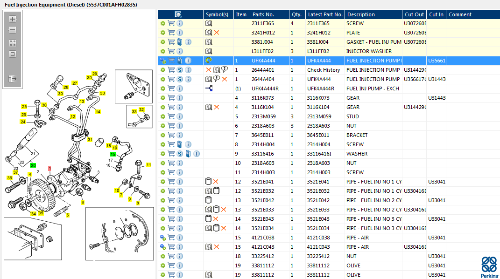
Task: Click the list-with-arrow icon in diagram toolbar
Action: click(13, 79)
